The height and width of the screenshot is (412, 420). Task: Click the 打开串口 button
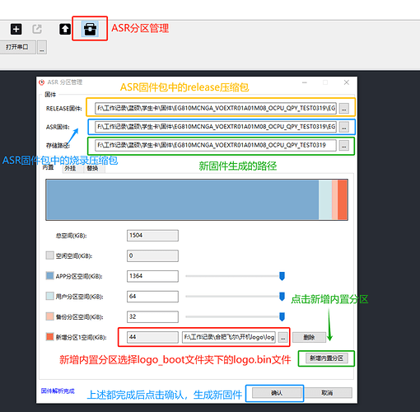[x=17, y=47]
